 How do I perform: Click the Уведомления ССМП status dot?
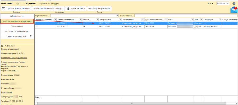click(31, 36)
